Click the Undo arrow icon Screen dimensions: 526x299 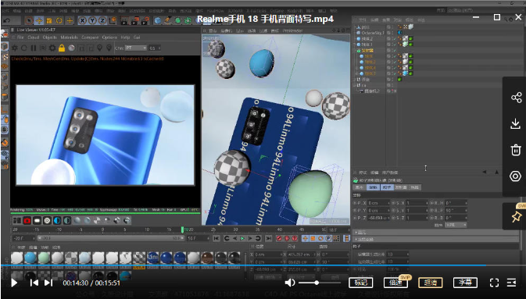[7, 21]
